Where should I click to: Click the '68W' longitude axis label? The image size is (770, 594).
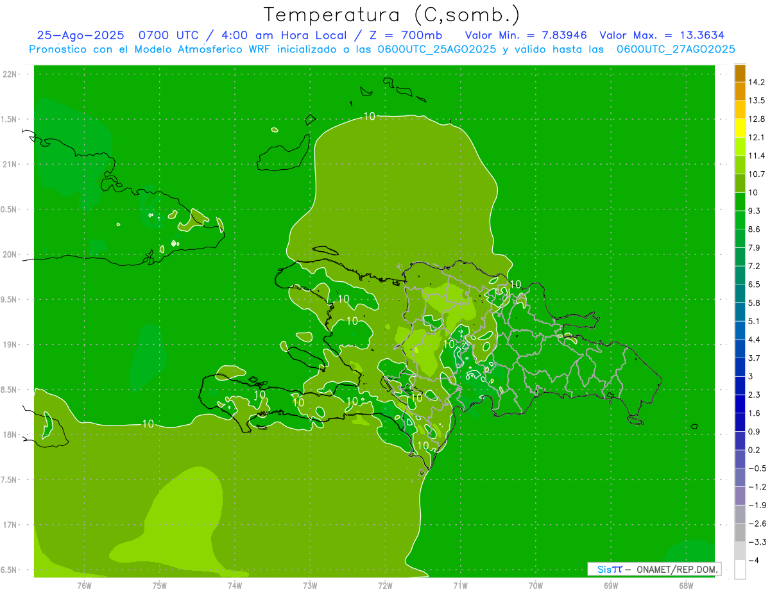coord(685,586)
